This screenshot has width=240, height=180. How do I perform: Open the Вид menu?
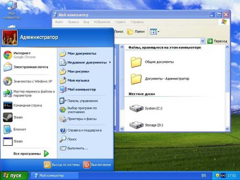(x=86, y=22)
